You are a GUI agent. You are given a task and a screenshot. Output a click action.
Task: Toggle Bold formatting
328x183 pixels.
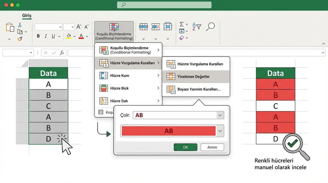point(38,36)
